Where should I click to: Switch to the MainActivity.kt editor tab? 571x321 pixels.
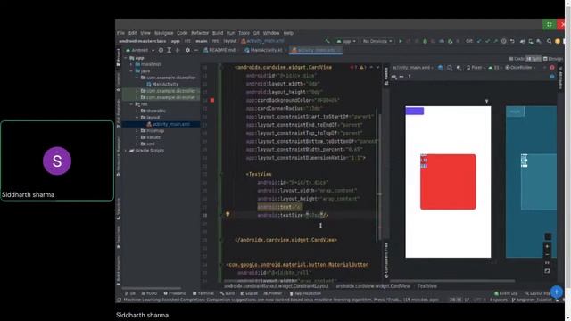tap(264, 50)
